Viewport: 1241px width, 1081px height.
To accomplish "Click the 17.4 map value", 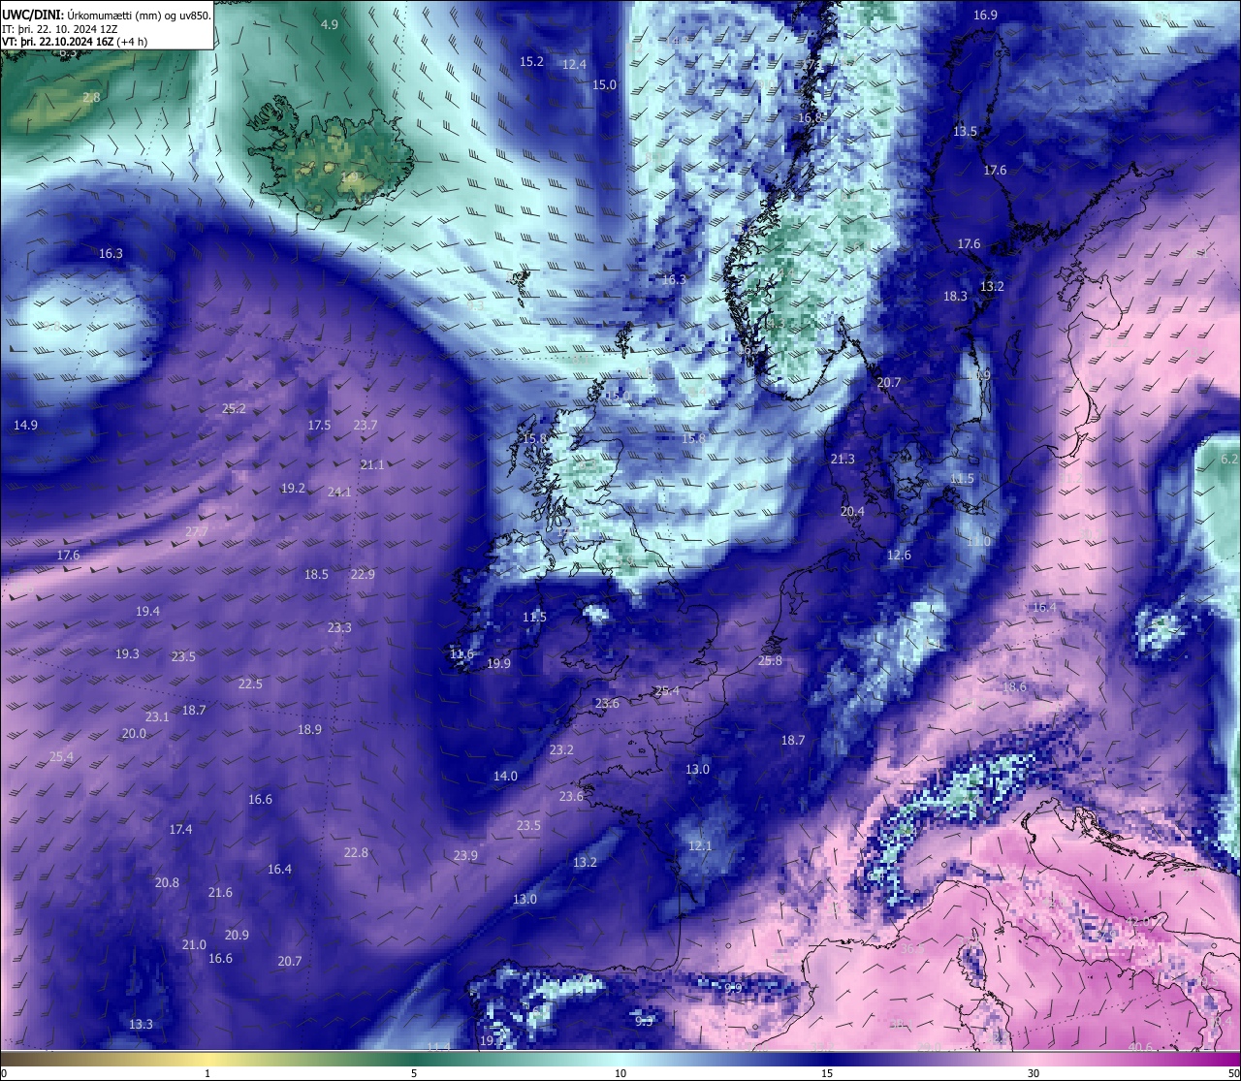I will [x=180, y=829].
